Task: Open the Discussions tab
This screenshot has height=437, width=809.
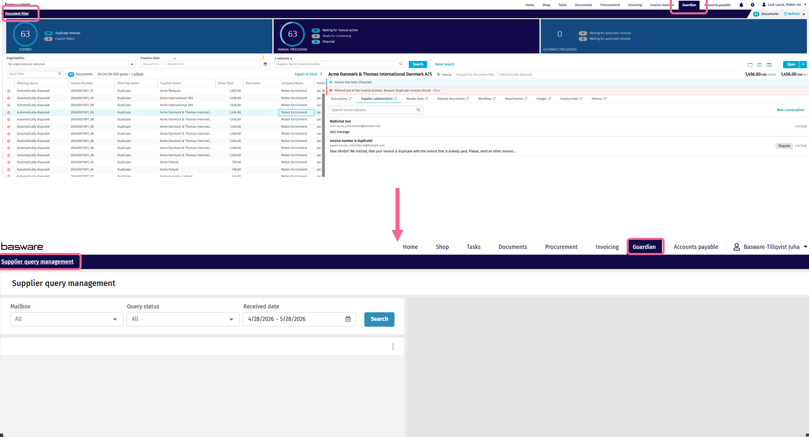Action: [339, 99]
